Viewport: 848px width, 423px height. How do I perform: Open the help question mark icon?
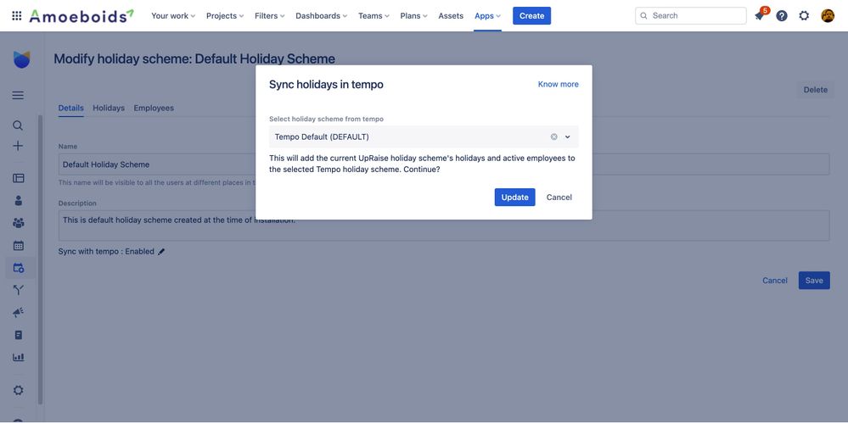click(x=782, y=15)
